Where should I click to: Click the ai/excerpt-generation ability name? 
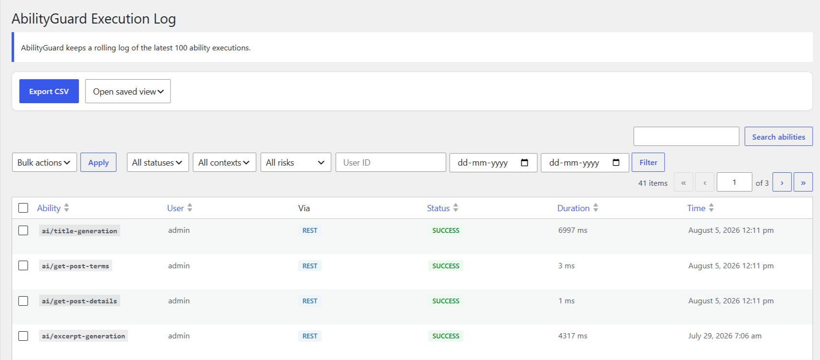tap(84, 336)
